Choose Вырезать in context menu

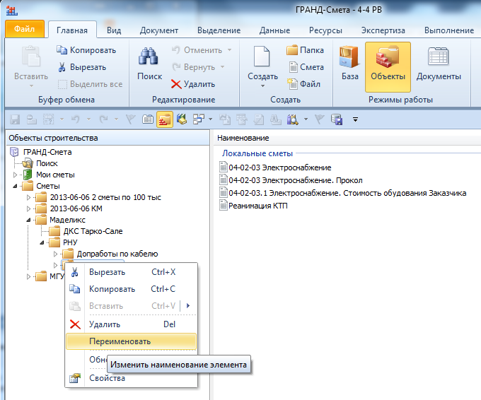pos(132,272)
